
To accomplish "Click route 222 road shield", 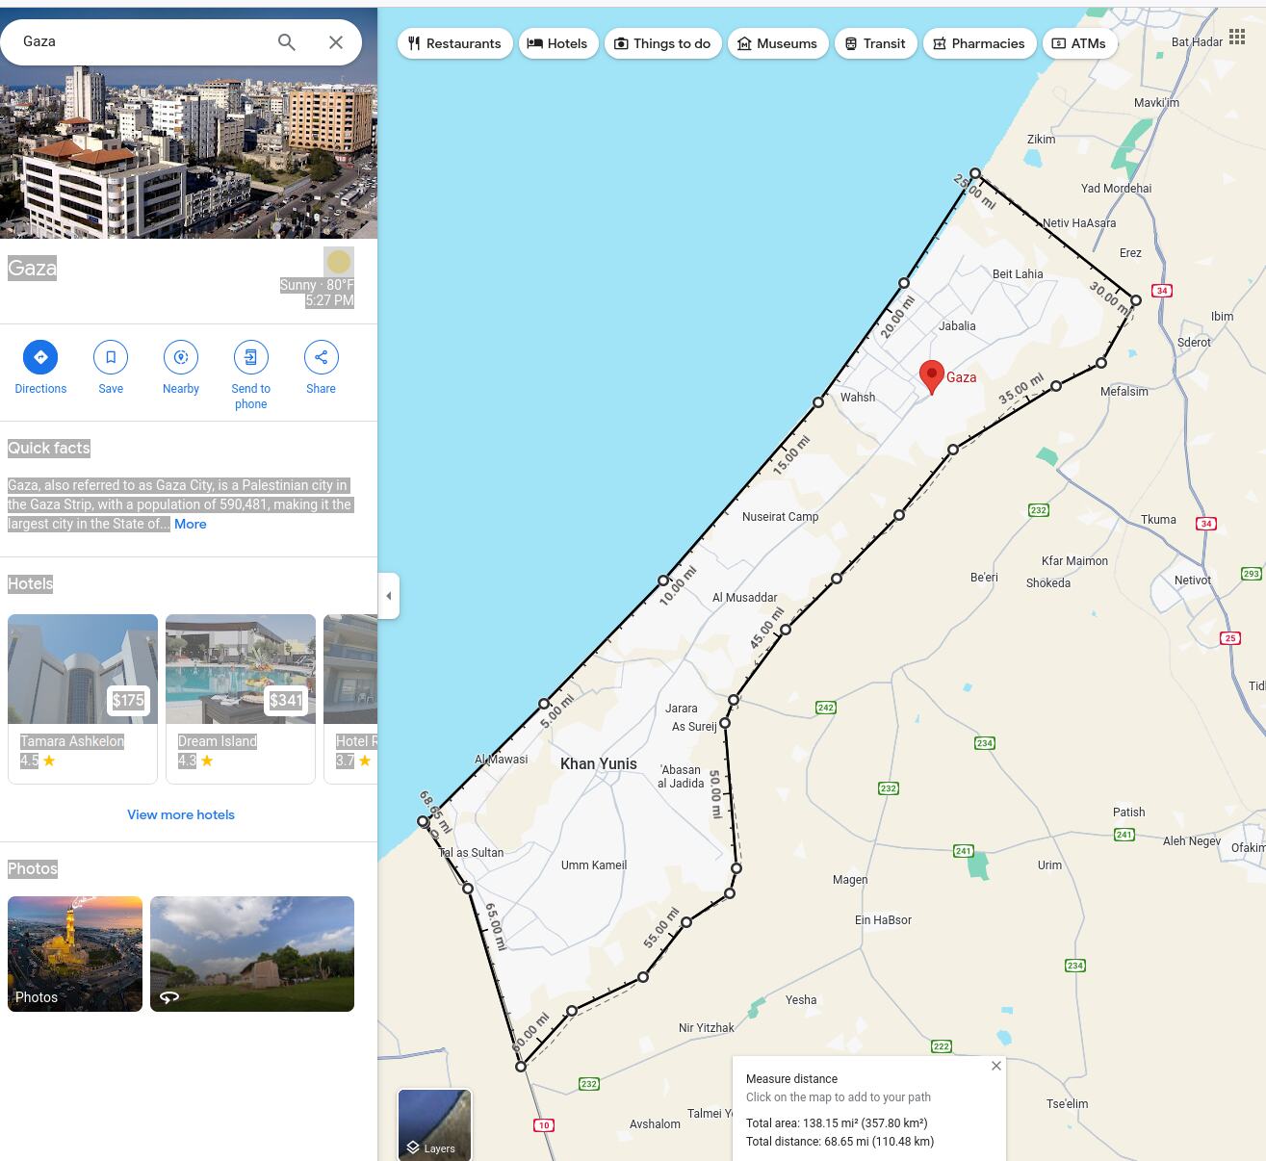I will click(942, 1046).
